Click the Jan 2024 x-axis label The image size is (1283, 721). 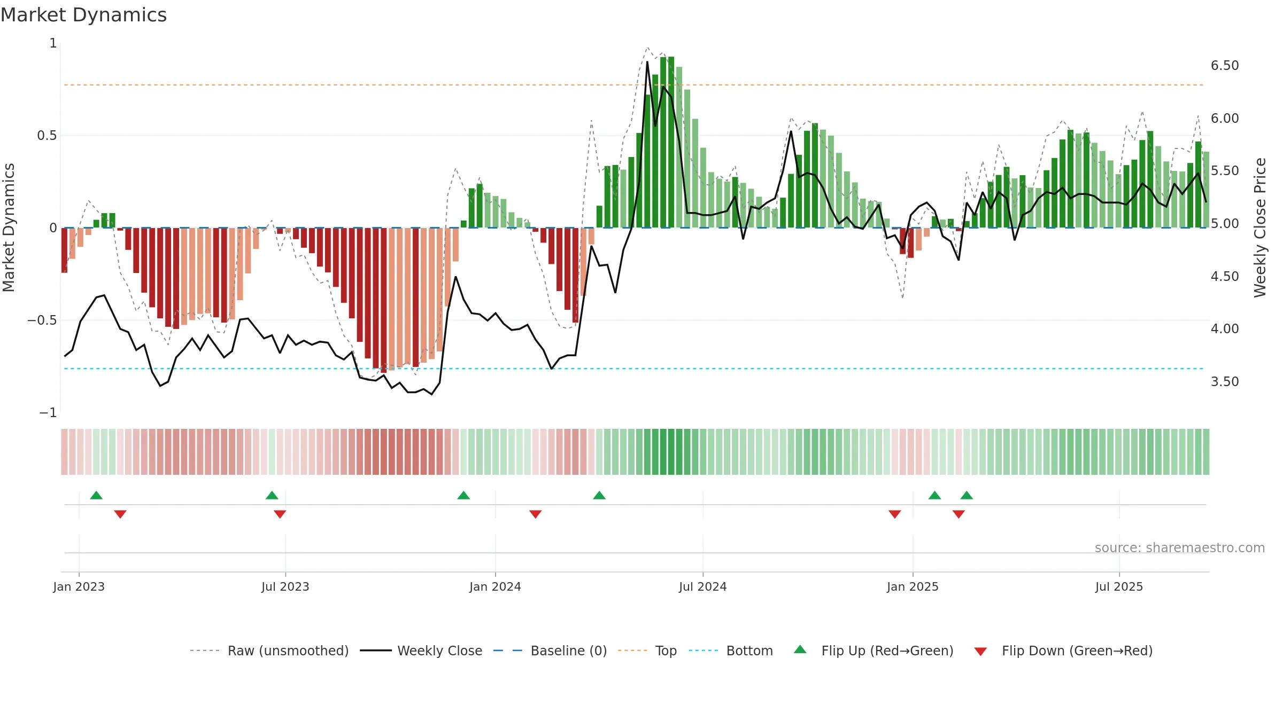496,586
